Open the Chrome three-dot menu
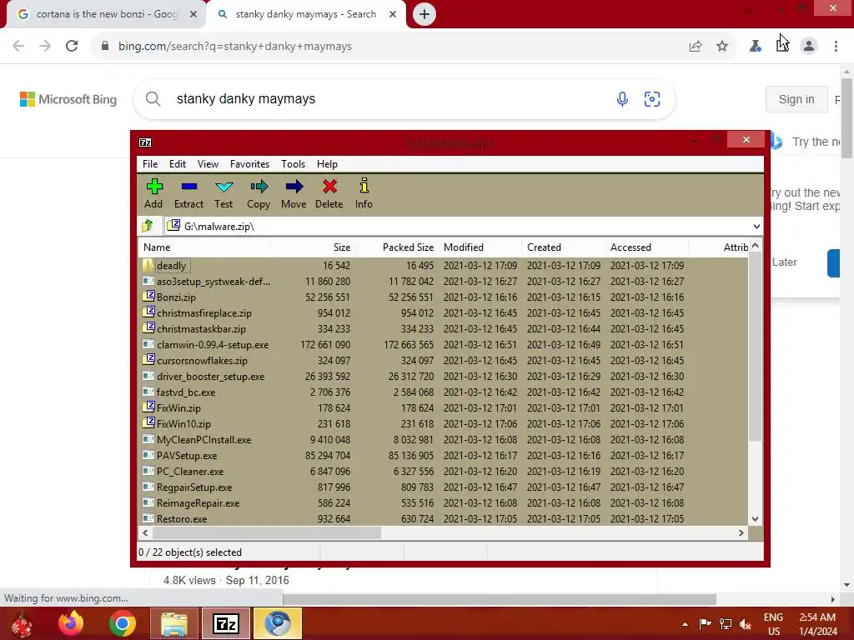 coord(836,47)
